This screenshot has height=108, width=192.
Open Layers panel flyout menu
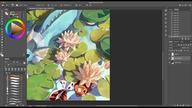point(191,42)
